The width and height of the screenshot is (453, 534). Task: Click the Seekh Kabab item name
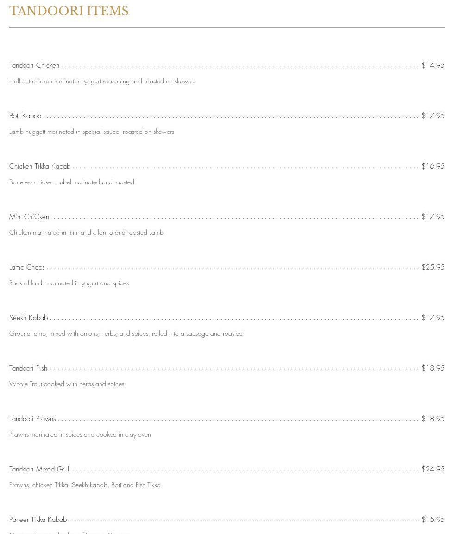29,318
